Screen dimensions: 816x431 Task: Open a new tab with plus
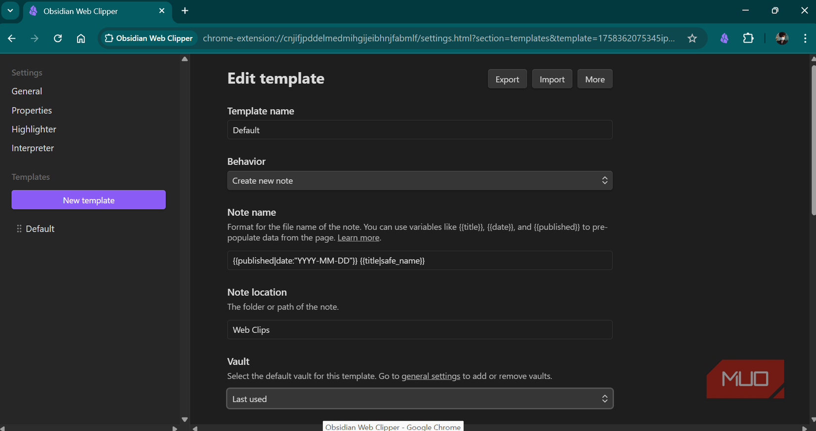(x=185, y=10)
